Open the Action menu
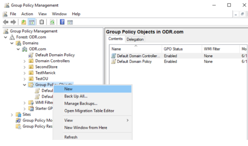The height and width of the screenshot is (146, 248). pyautogui.click(x=27, y=14)
